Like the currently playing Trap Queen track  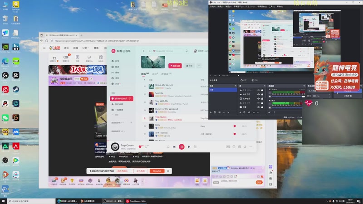(x=140, y=146)
